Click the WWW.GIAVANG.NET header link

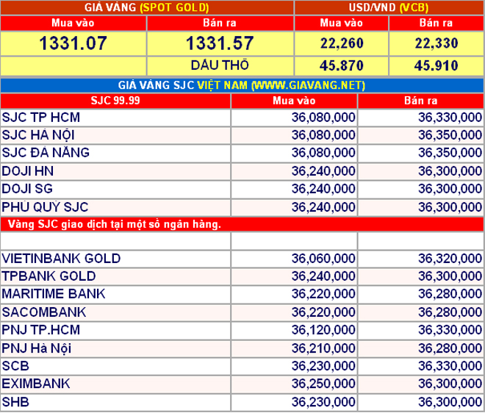tap(307, 85)
